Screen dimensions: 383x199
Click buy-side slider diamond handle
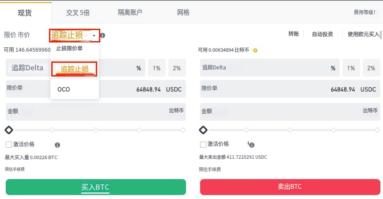pyautogui.click(x=8, y=130)
